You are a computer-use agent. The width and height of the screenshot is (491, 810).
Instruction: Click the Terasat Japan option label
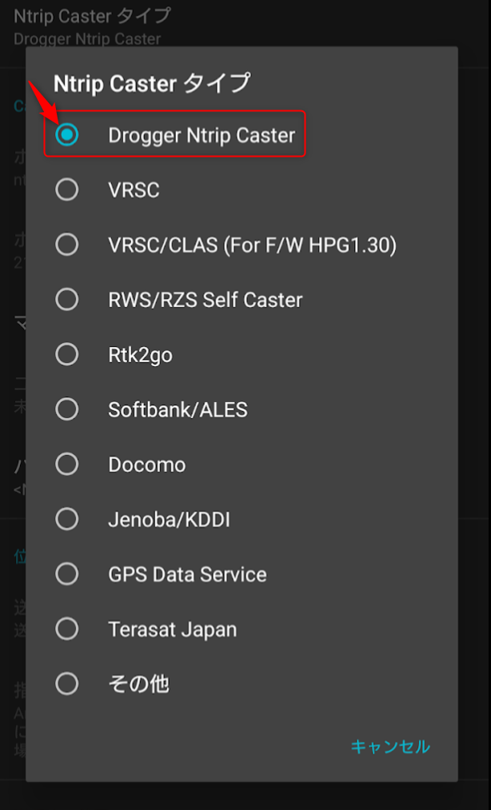pos(172,628)
